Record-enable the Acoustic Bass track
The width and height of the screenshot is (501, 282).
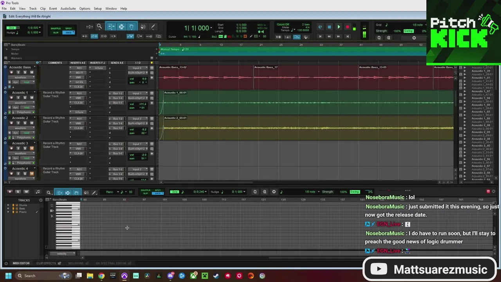coord(11,72)
